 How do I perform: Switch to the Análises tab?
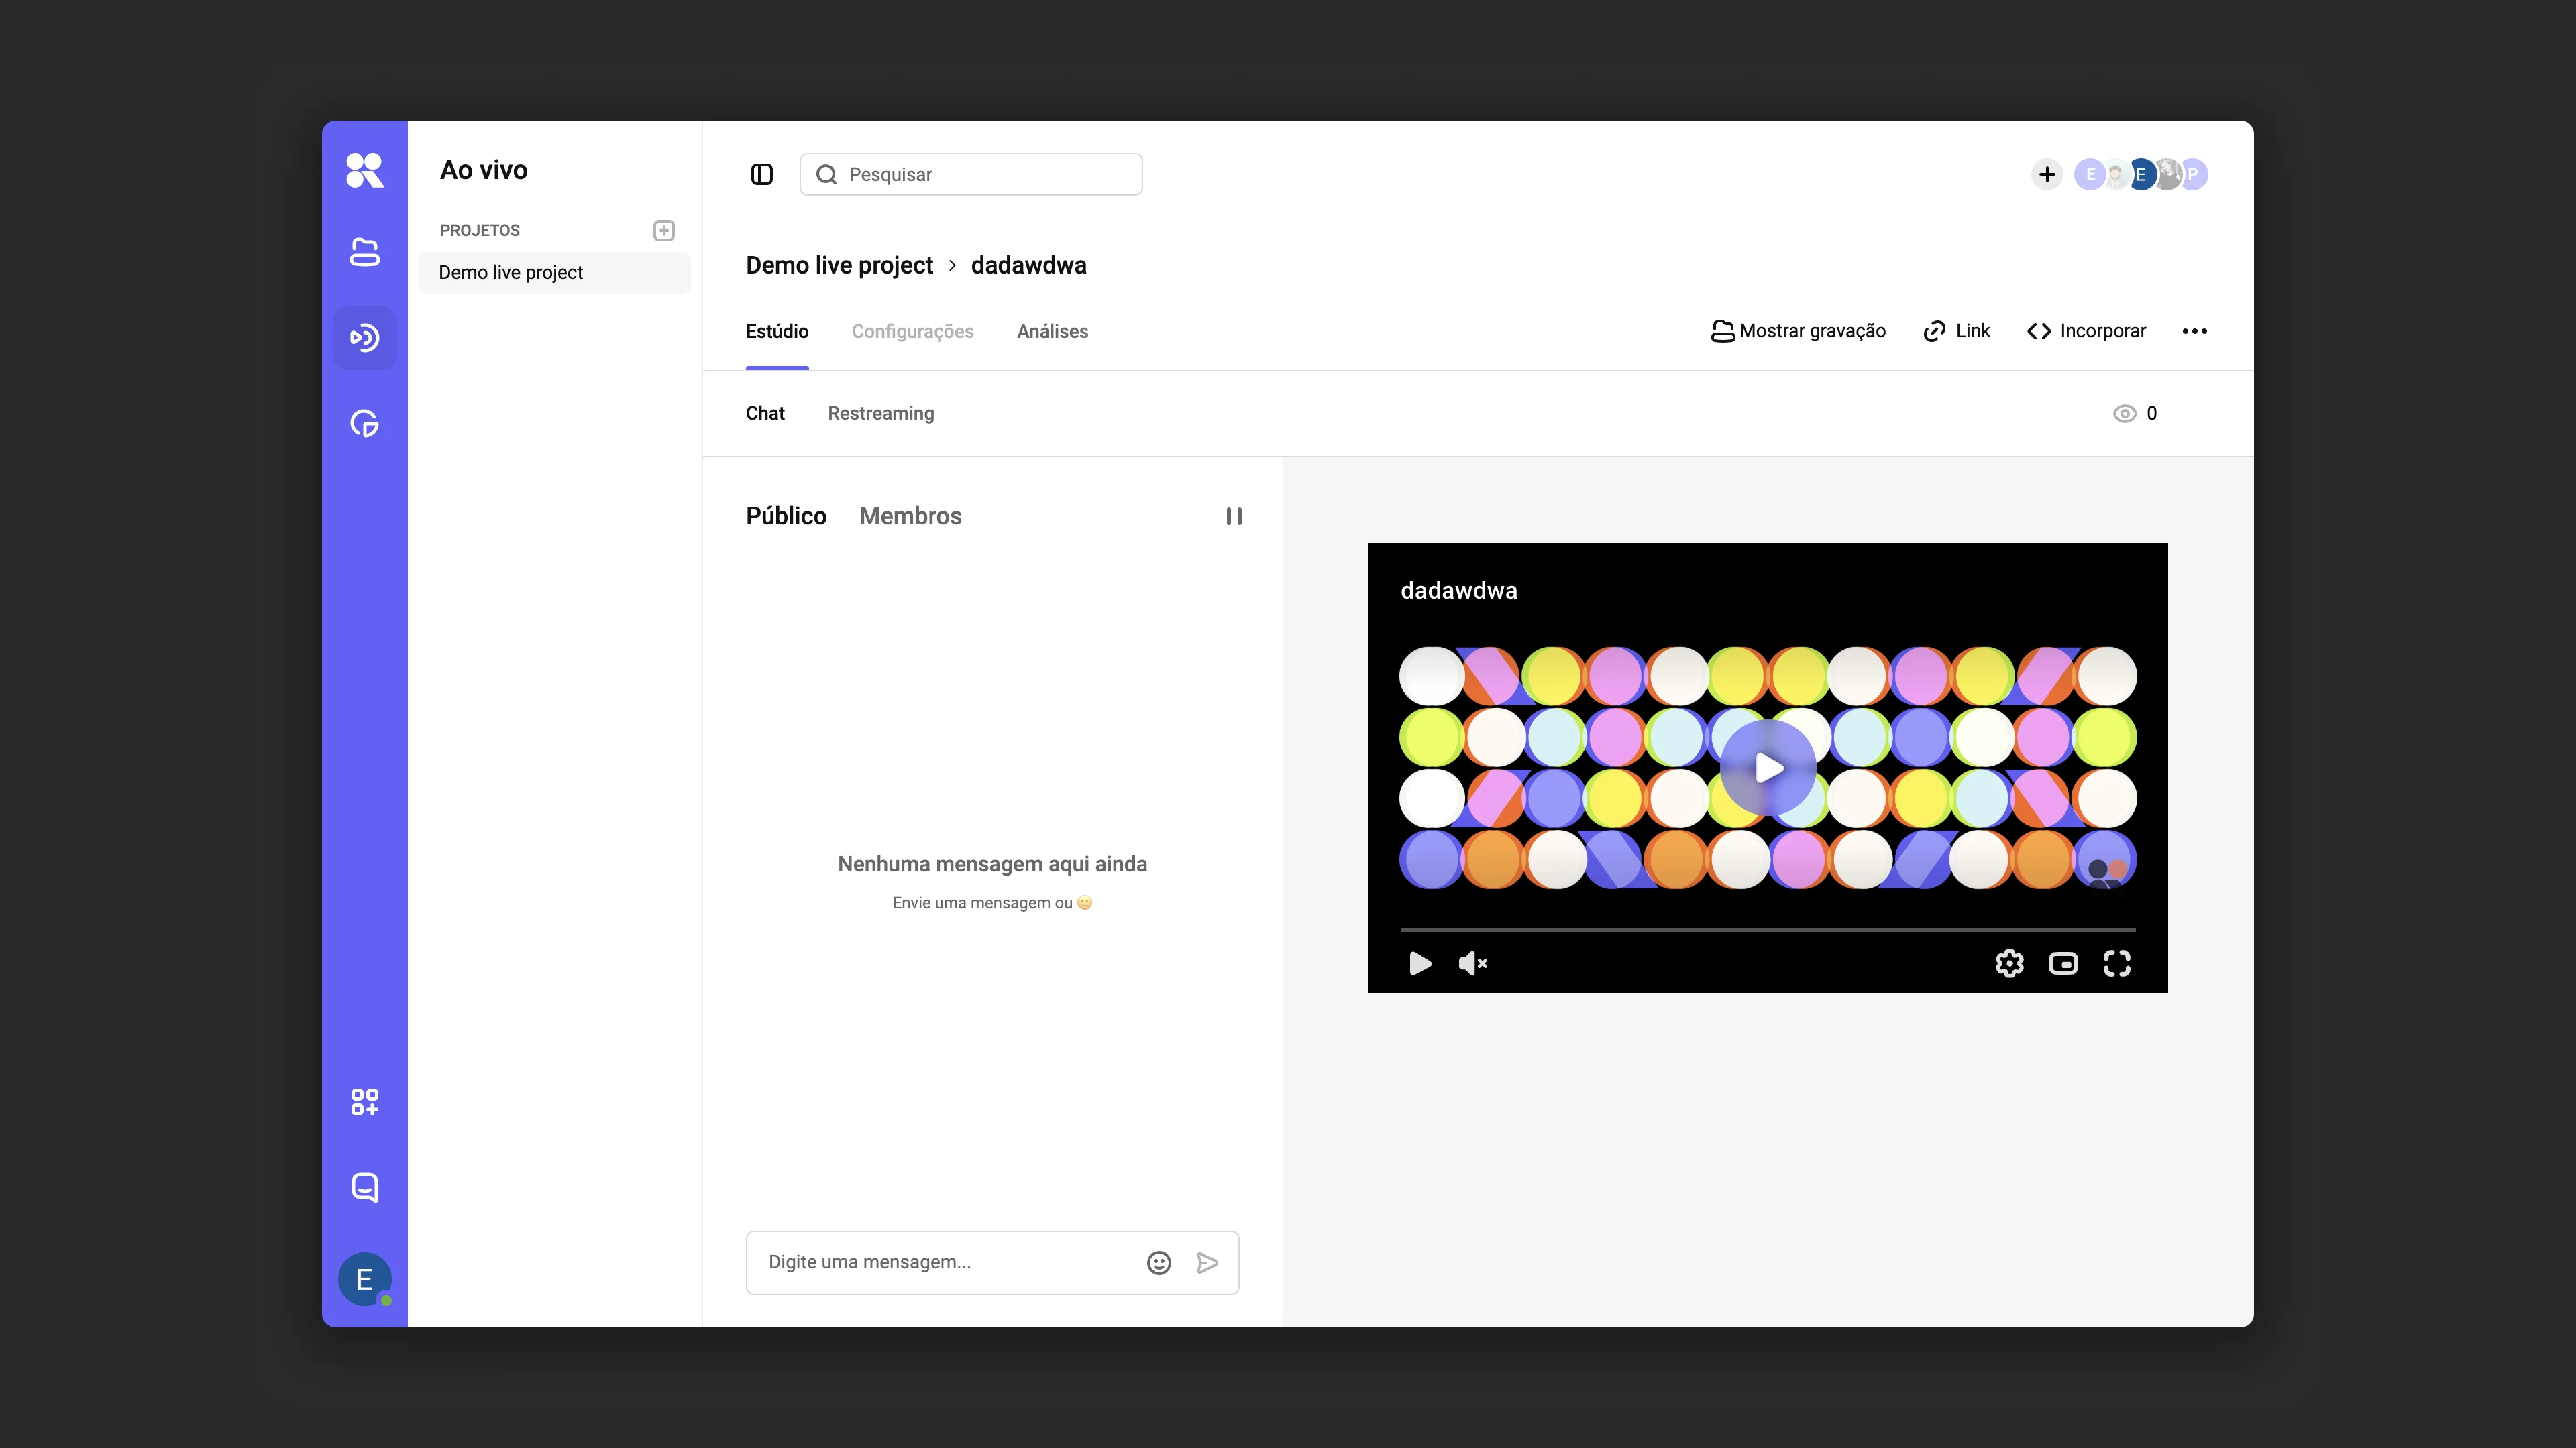point(1052,332)
